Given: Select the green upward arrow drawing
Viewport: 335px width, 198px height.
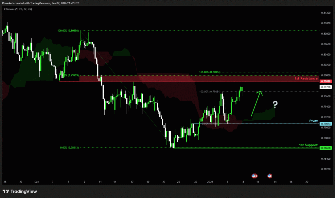Looking at the screenshot, I should 256,103.
